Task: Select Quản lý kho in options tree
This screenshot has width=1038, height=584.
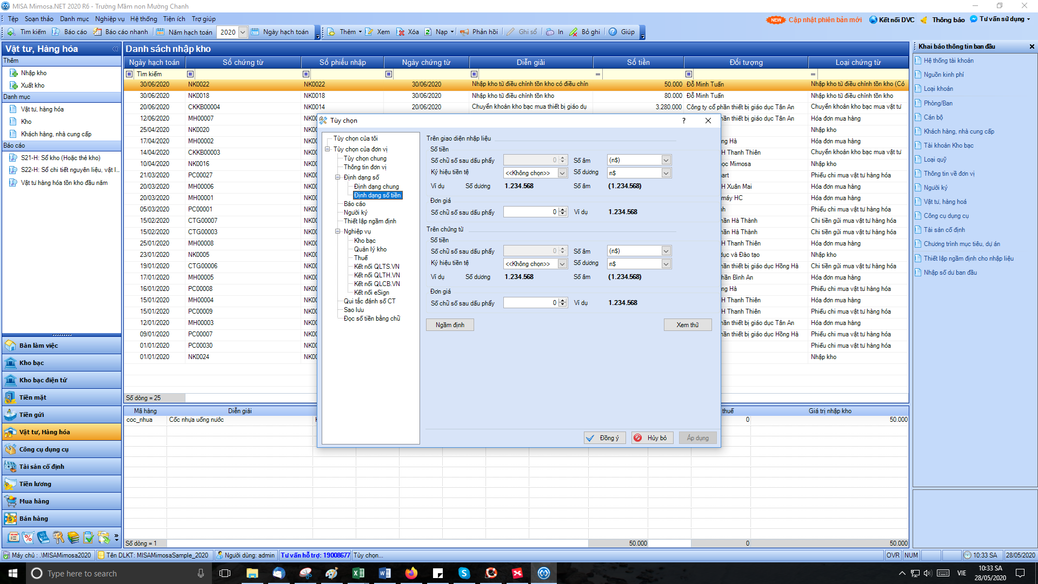Action: (x=370, y=249)
